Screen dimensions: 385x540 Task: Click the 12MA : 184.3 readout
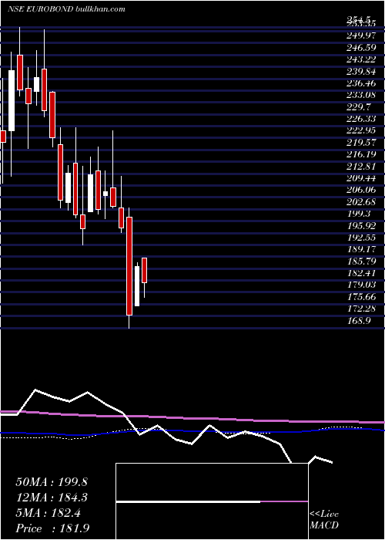click(x=52, y=498)
